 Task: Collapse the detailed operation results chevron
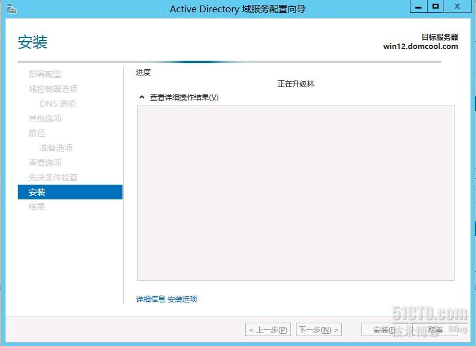pyautogui.click(x=142, y=98)
